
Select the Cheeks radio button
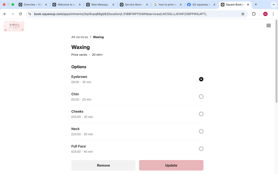pos(201,114)
